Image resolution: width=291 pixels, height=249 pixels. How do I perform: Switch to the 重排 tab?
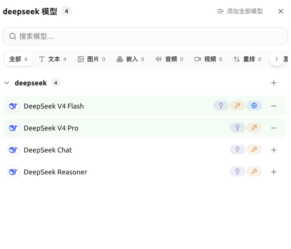point(247,59)
